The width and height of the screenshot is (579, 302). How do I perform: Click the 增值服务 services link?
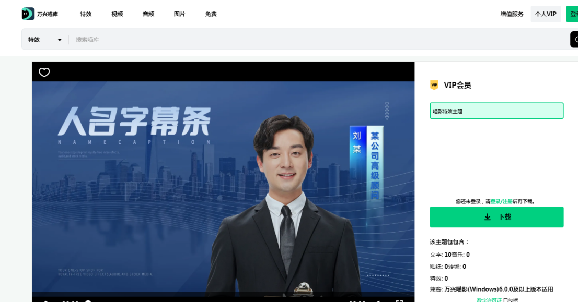pyautogui.click(x=512, y=14)
